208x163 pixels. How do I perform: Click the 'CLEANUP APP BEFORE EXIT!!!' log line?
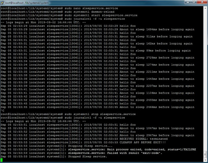[x=83, y=142]
